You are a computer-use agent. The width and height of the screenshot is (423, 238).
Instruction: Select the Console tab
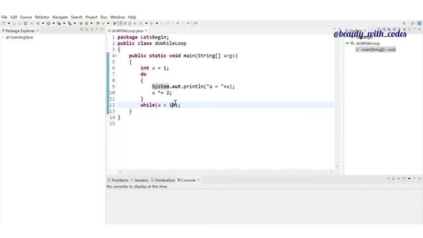[186, 180]
